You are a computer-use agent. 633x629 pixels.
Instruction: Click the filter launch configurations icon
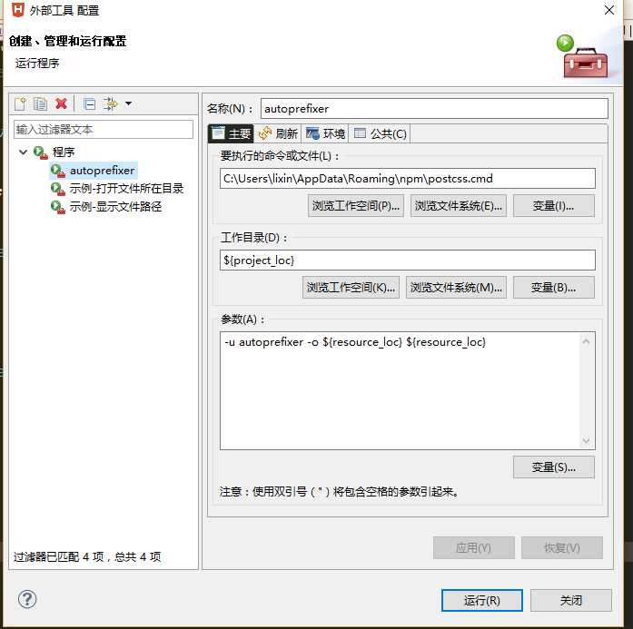(x=110, y=103)
